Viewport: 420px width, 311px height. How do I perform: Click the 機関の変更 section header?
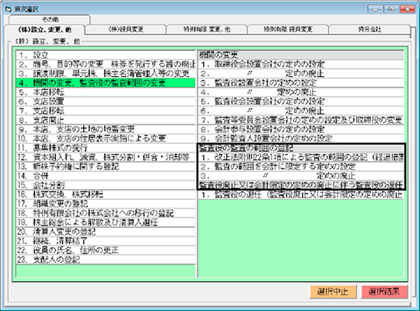pyautogui.click(x=301, y=55)
